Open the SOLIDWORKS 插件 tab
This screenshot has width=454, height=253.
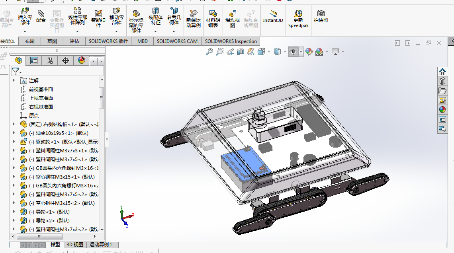point(108,41)
